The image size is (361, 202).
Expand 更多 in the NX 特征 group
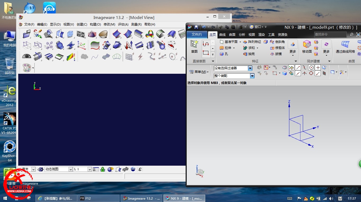point(293,48)
